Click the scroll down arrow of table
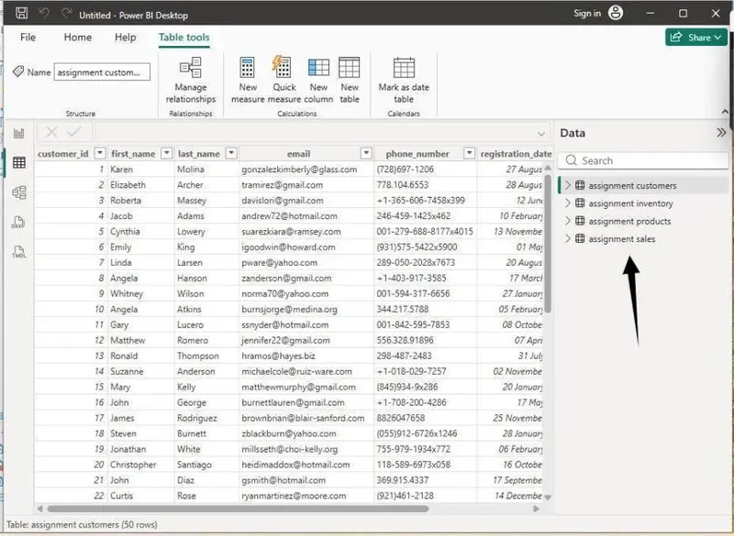The height and width of the screenshot is (536, 734). 548,498
